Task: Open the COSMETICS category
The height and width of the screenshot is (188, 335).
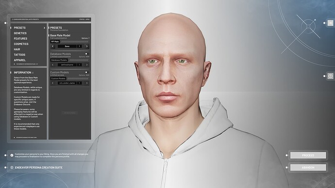Action: (x=21, y=44)
